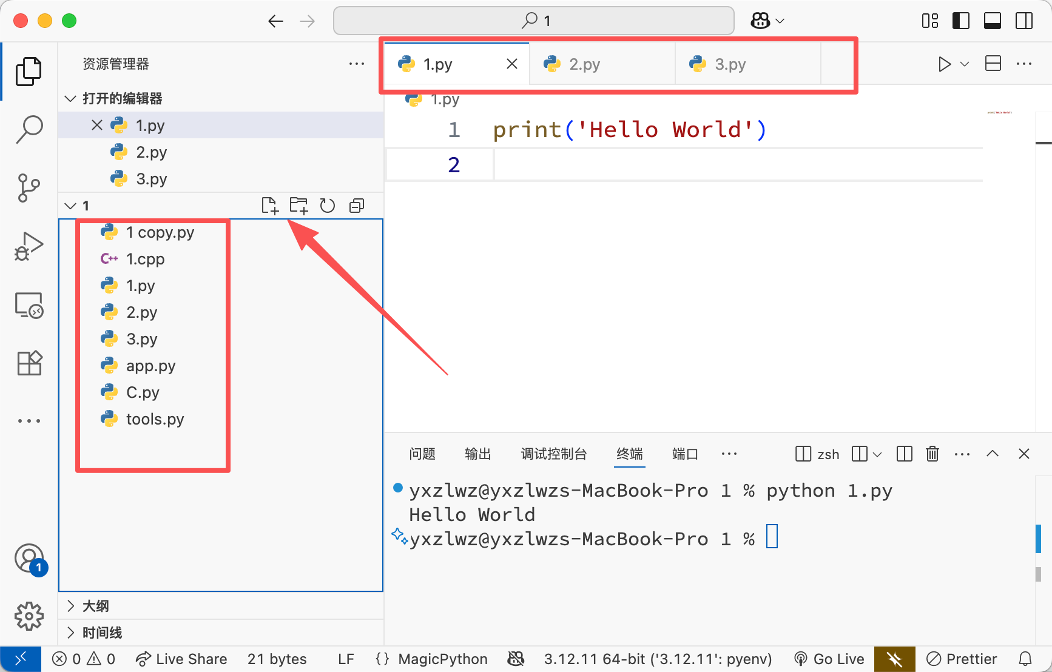Refresh the explorer file list
This screenshot has height=672, width=1052.
pyautogui.click(x=328, y=206)
